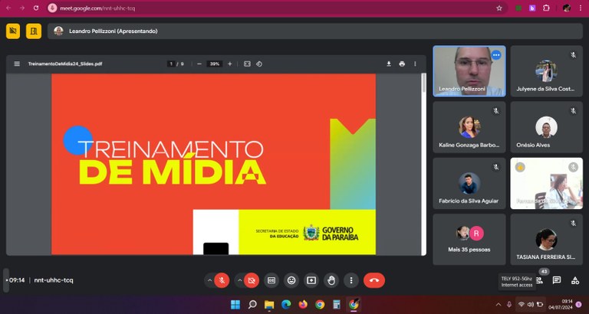This screenshot has height=314, width=589.
Task: Toggle the microphone mute button
Action: (x=222, y=280)
